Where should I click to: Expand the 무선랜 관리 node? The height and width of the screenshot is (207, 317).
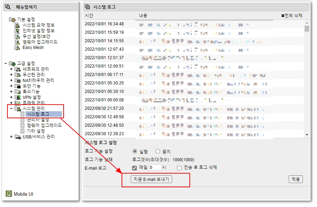coord(11,75)
